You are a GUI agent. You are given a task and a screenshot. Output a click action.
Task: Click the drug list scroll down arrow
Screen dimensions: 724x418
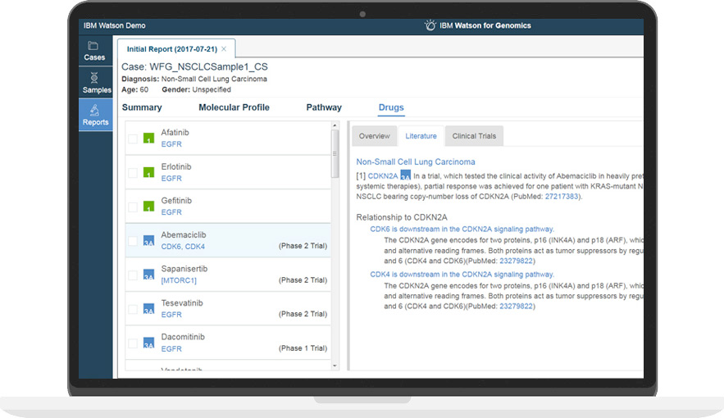(x=335, y=366)
